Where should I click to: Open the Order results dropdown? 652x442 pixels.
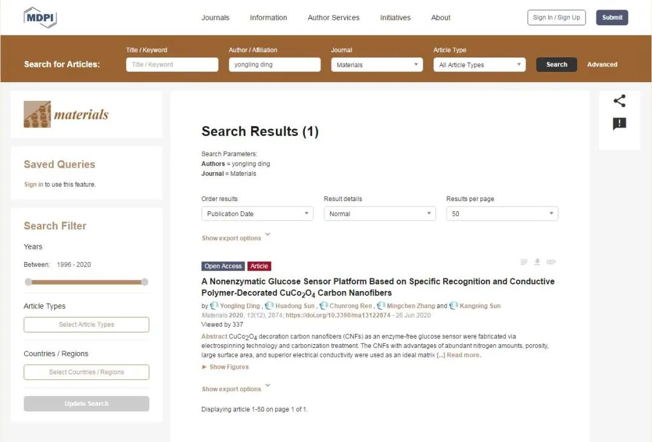257,214
